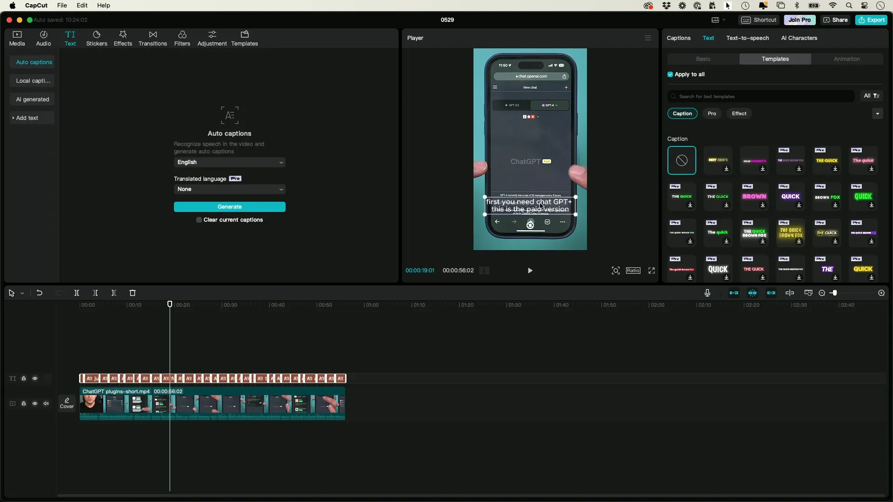The image size is (893, 502).
Task: Open the Transitions panel
Action: [x=153, y=38]
